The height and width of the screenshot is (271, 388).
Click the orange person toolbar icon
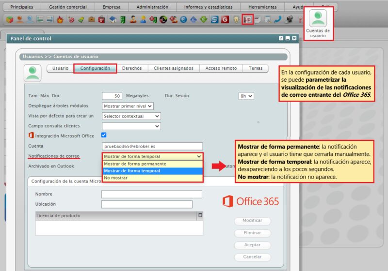click(x=20, y=19)
